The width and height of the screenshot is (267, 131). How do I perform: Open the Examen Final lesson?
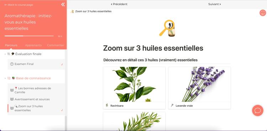(x=36, y=64)
